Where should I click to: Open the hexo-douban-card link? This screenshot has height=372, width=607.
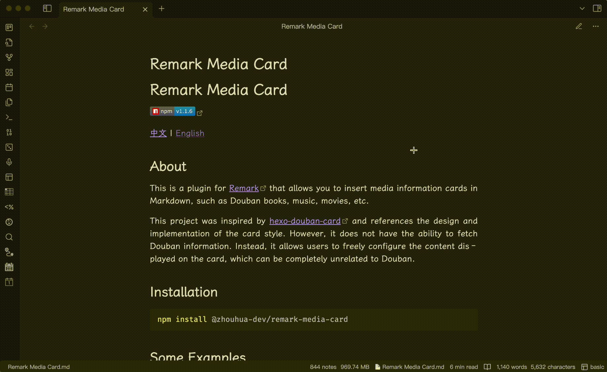click(x=305, y=221)
